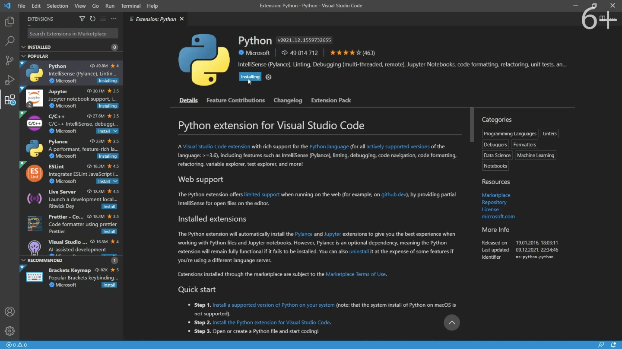Image resolution: width=622 pixels, height=349 pixels.
Task: Click the star rating (463)
Action: click(352, 53)
